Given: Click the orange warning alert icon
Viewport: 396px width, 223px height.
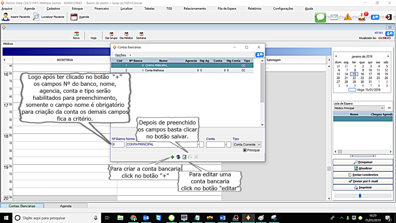Looking at the screenshot, I should point(348,17).
